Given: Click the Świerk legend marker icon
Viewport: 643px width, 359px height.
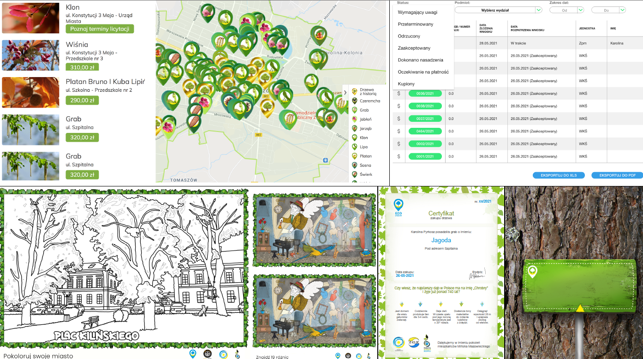Looking at the screenshot, I should (x=354, y=174).
